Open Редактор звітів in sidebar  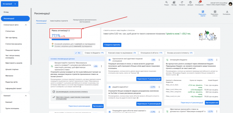click(12, 82)
